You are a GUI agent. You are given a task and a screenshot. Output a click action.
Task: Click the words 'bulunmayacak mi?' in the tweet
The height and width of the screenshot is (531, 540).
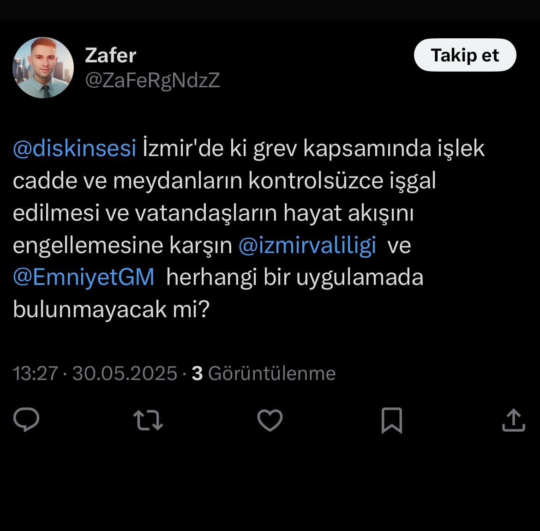click(x=111, y=309)
